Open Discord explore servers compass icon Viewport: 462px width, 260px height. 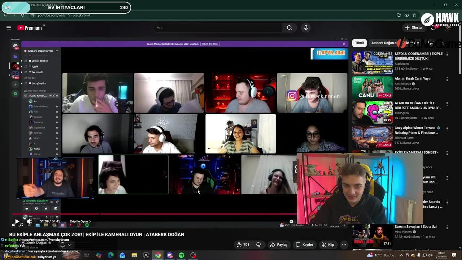[x=15, y=94]
